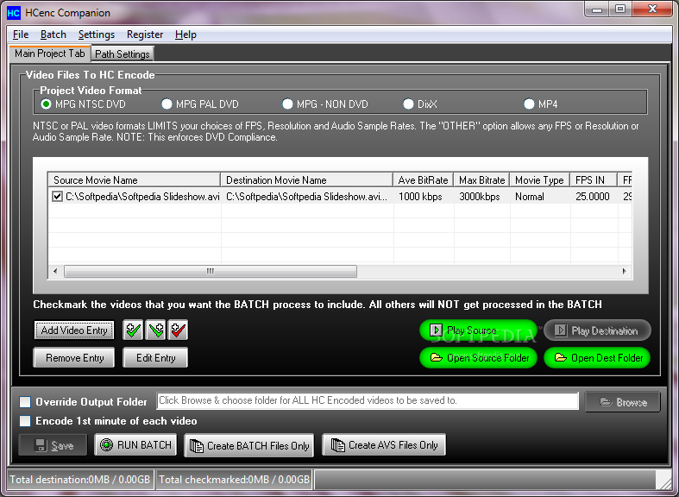Click the FPS IN column header
Image resolution: width=679 pixels, height=497 pixels.
pyautogui.click(x=594, y=180)
